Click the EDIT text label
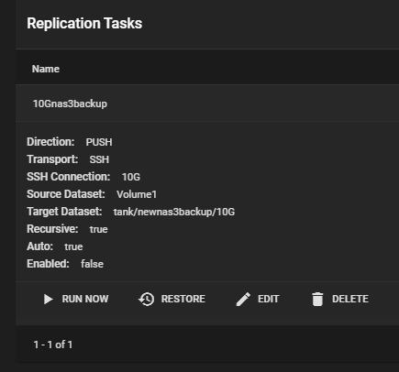The height and width of the screenshot is (372, 399). click(269, 299)
